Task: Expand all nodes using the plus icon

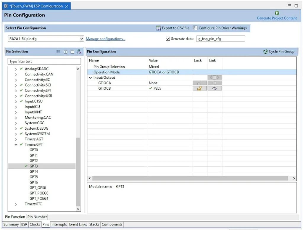Action: point(65,52)
